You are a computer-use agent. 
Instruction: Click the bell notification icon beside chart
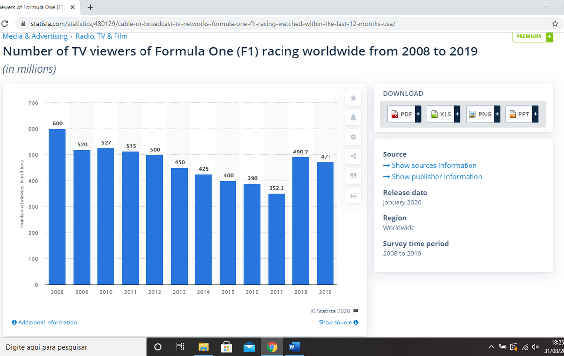click(x=353, y=117)
